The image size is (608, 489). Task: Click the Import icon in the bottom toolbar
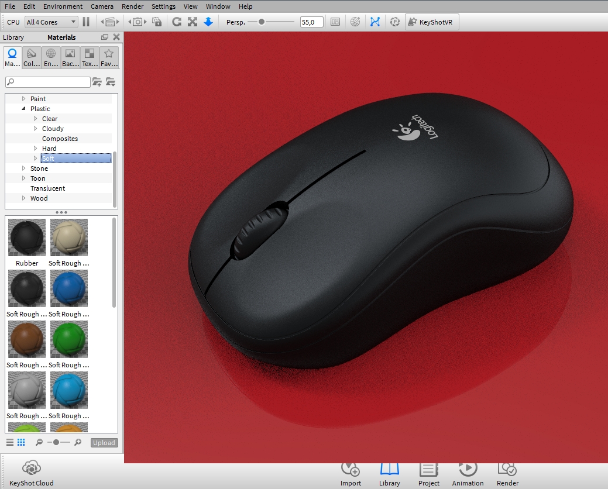(351, 471)
